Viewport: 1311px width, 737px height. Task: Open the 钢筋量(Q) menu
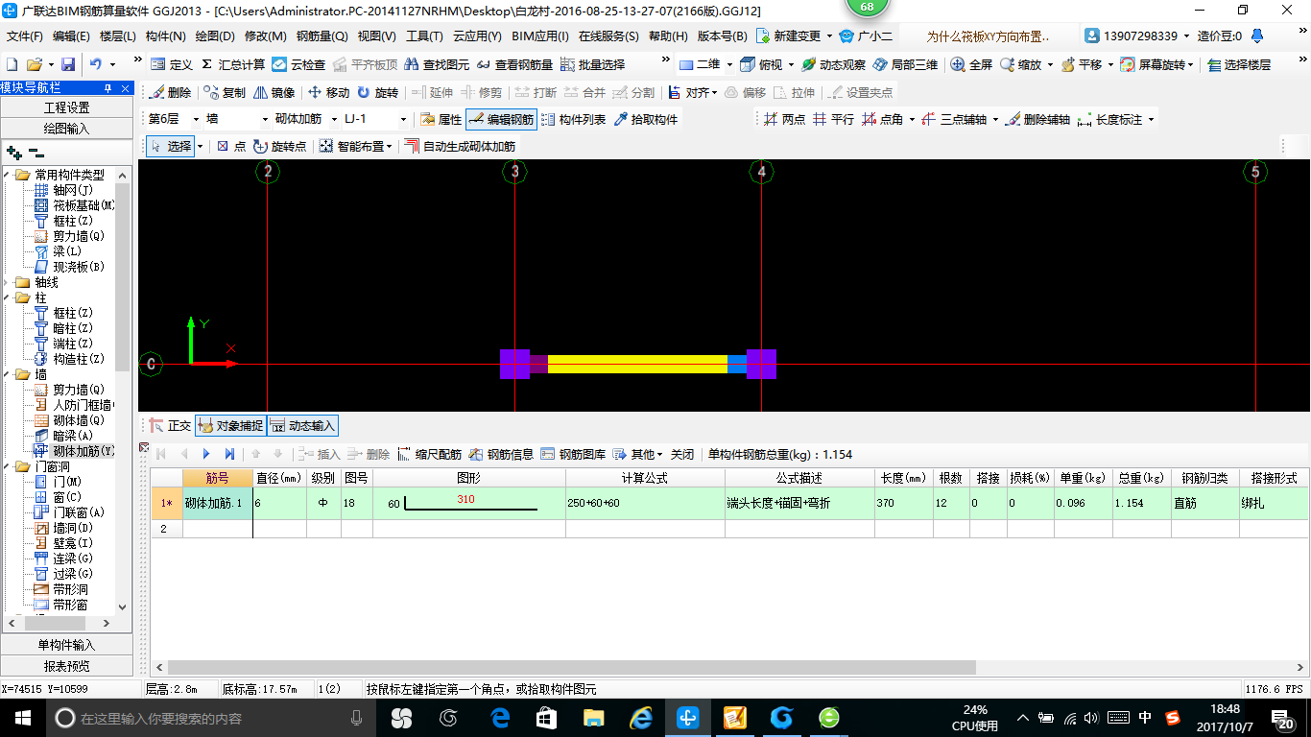click(x=322, y=36)
